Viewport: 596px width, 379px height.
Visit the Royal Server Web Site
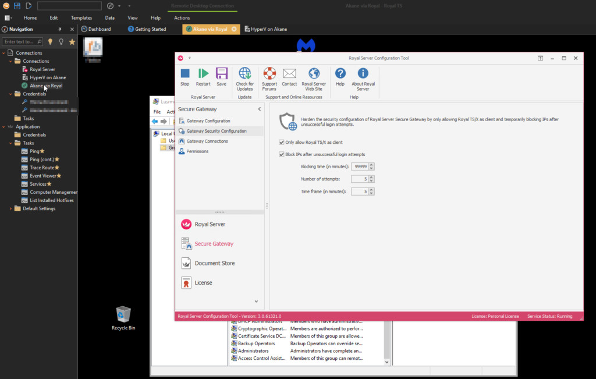(x=314, y=79)
